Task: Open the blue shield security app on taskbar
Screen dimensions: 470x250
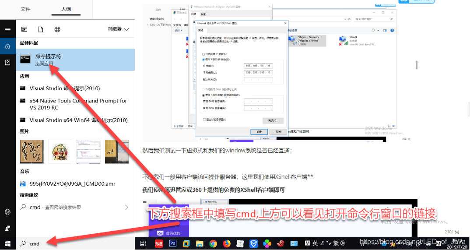Action: [253, 244]
